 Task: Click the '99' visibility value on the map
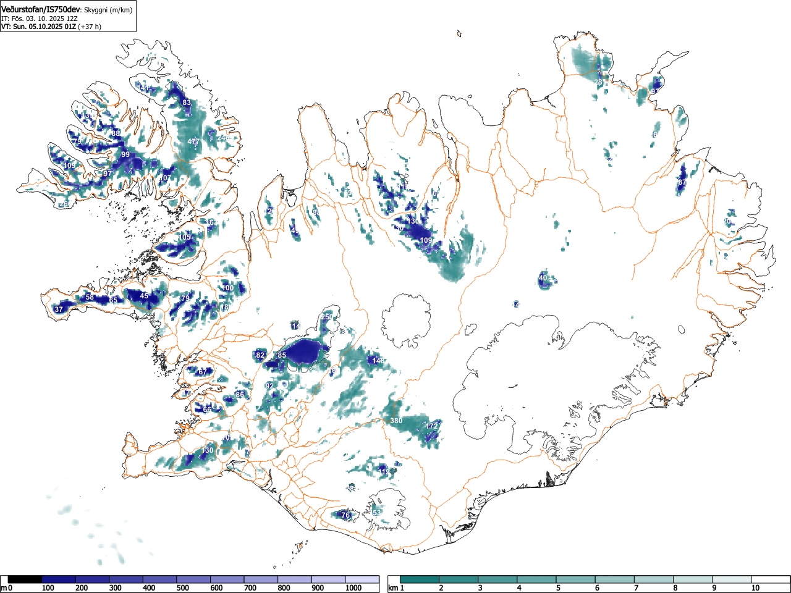(125, 154)
